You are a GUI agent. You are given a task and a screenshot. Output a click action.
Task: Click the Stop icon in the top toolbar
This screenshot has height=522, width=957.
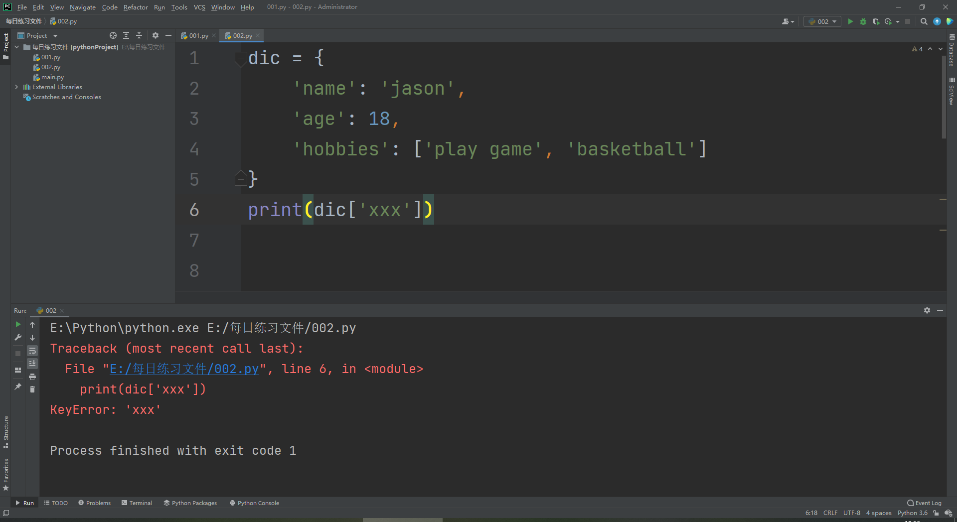[908, 21]
